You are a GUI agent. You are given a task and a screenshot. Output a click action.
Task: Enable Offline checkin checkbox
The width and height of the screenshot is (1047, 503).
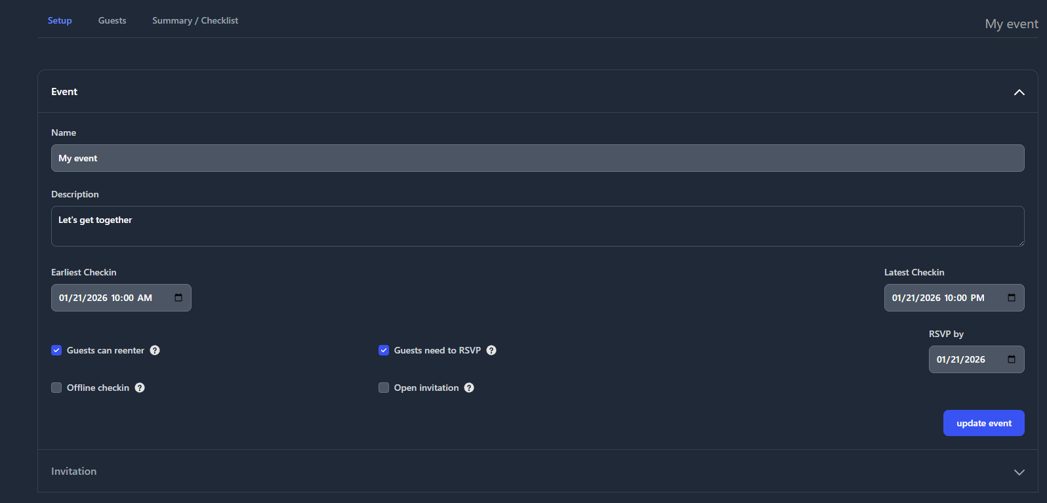(56, 388)
